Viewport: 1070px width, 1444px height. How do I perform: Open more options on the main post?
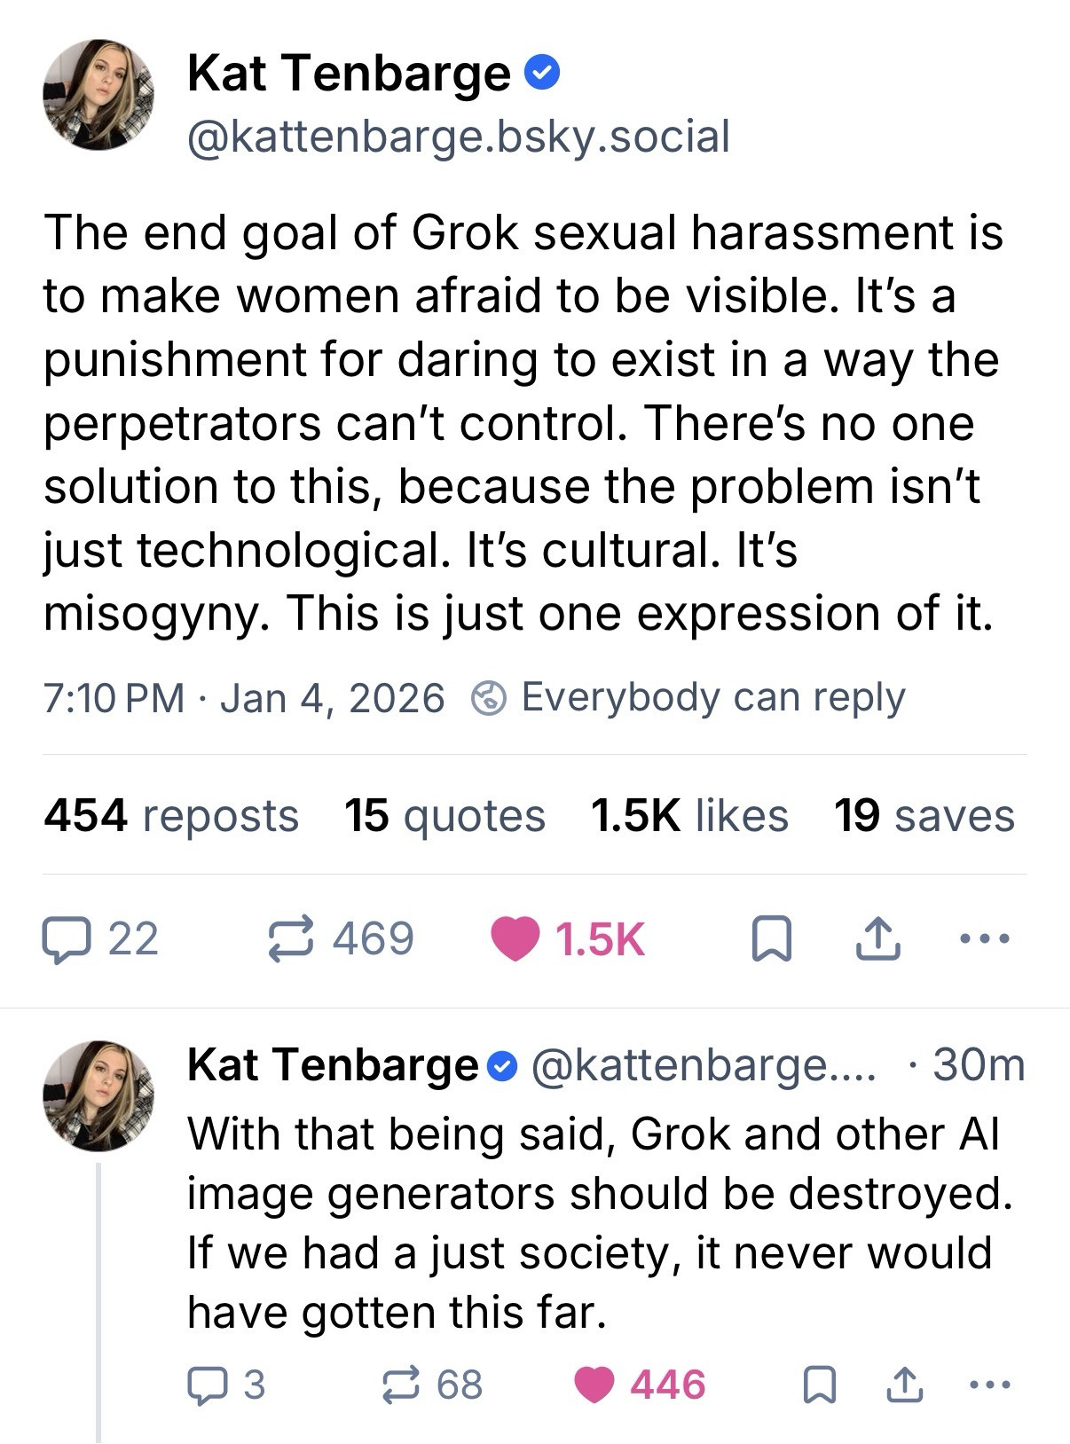[x=984, y=938]
